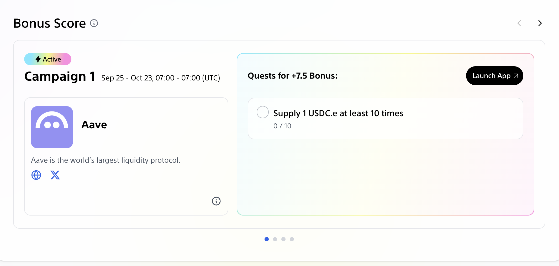Viewport: 559px width, 266px height.
Task: Select the second carousel page dot
Action: [275, 239]
